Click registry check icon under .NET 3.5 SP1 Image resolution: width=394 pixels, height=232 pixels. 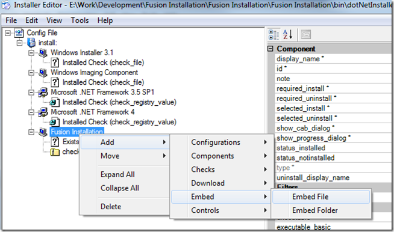(55, 102)
